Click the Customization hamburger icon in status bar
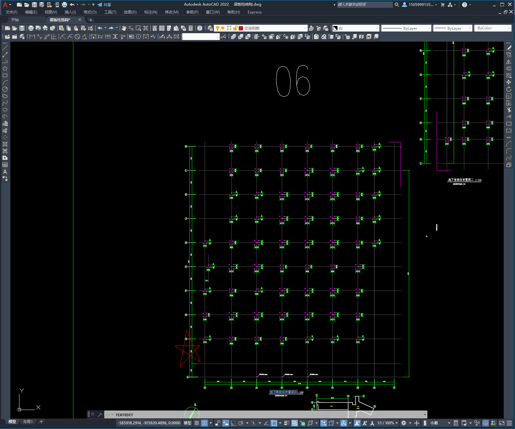This screenshot has width=515, height=429. click(509, 423)
